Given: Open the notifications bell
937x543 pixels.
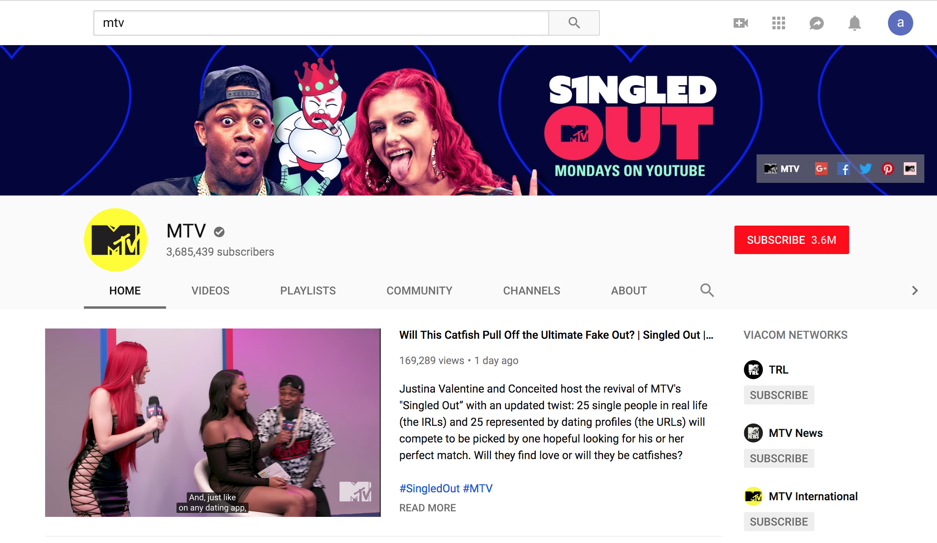Looking at the screenshot, I should pyautogui.click(x=854, y=23).
